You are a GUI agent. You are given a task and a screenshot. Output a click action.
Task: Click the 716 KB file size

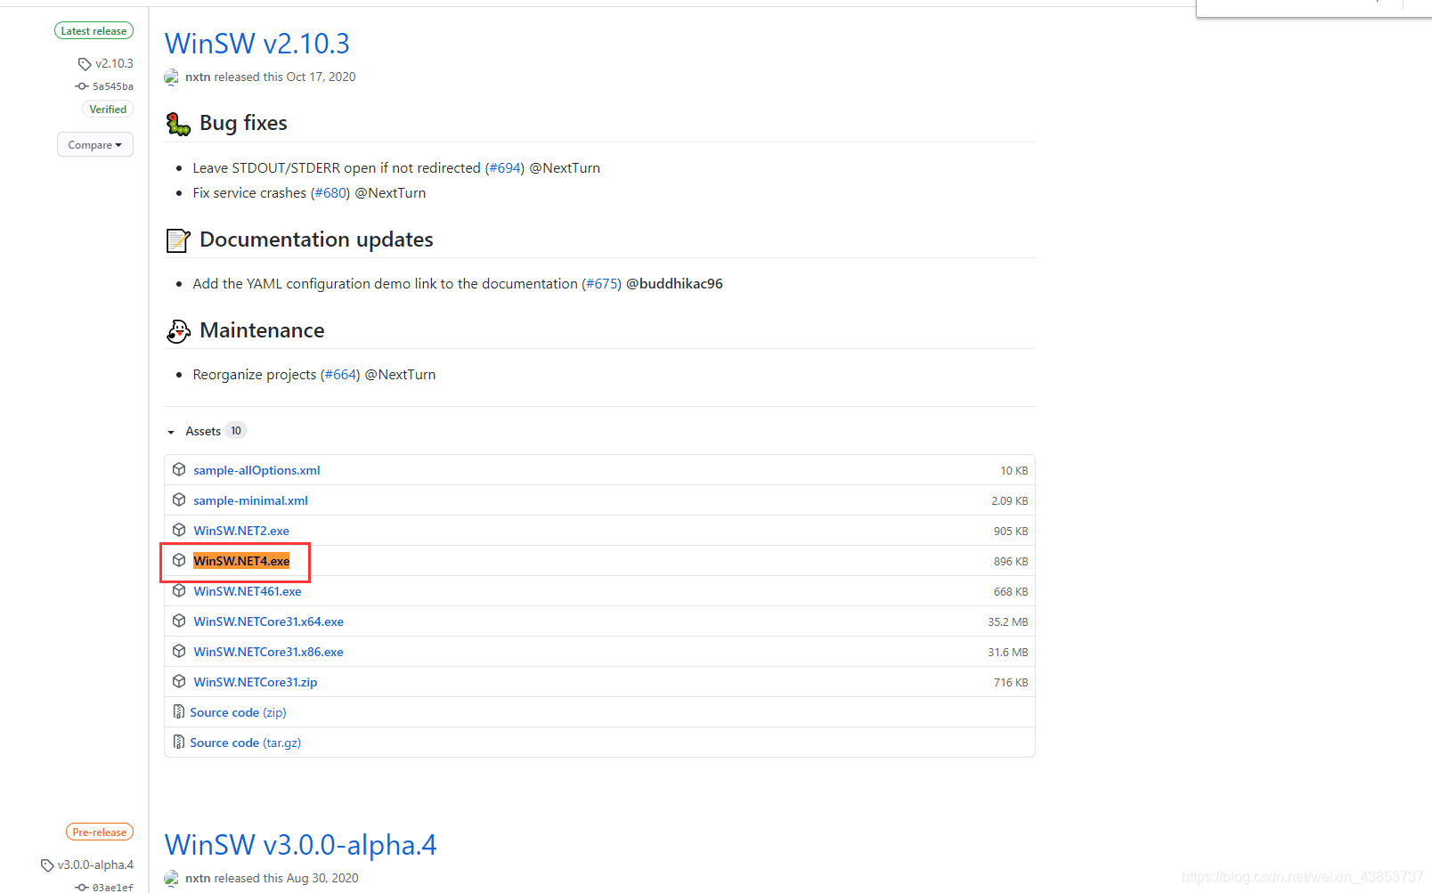pyautogui.click(x=1011, y=683)
